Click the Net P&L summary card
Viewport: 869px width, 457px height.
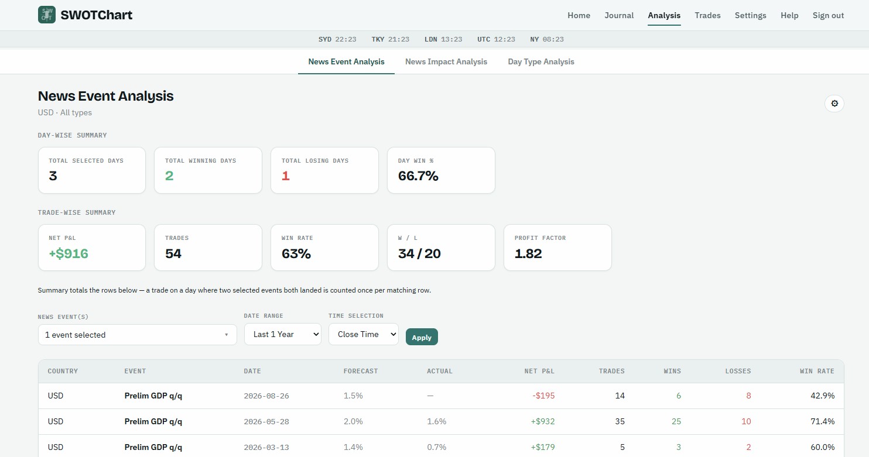click(91, 248)
